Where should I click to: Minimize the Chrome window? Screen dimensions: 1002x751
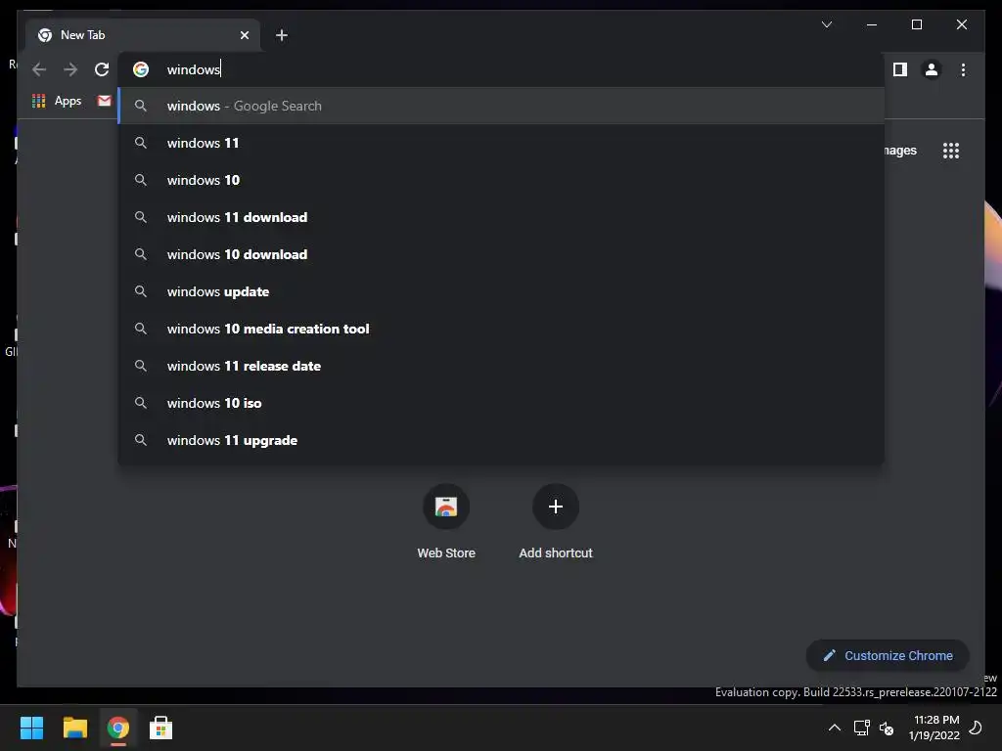coord(871,24)
